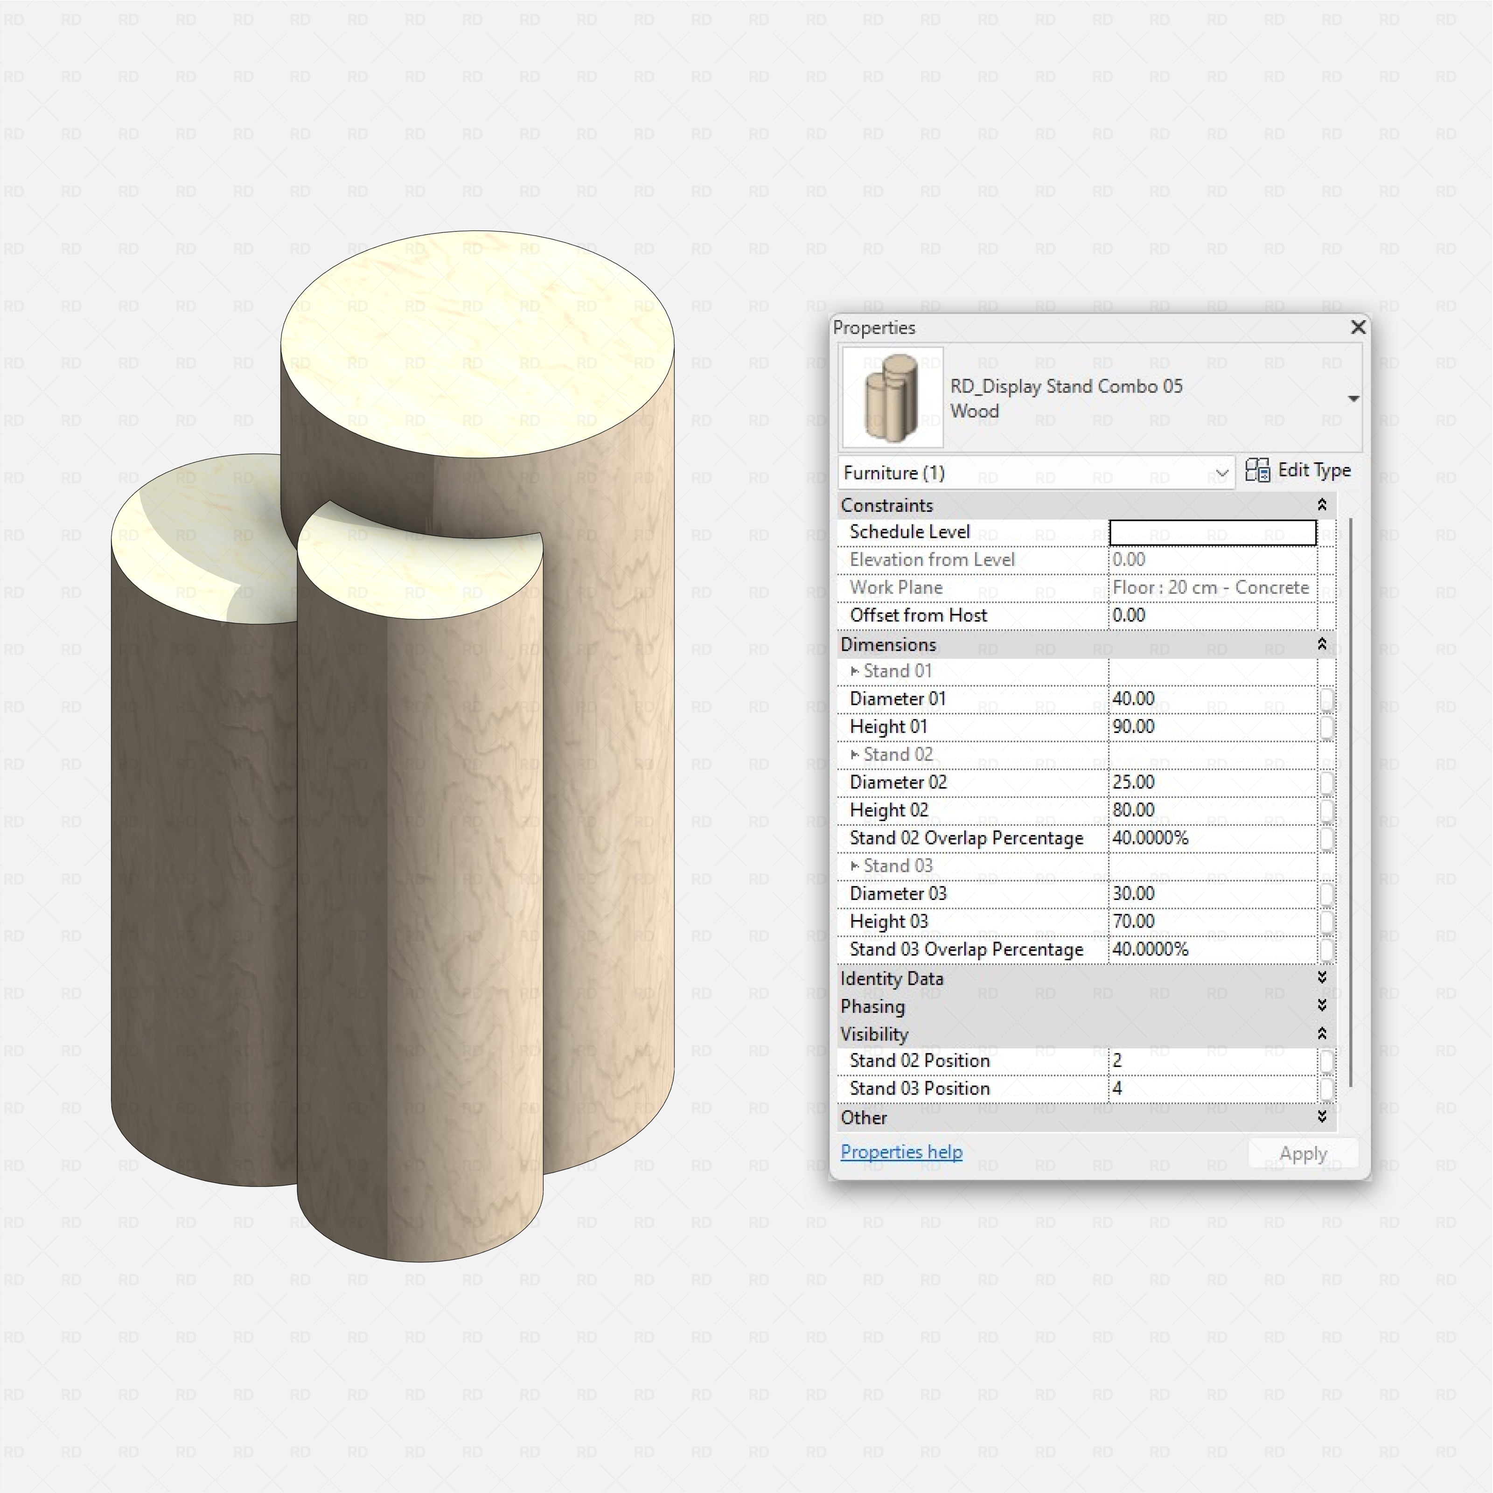This screenshot has height=1493, width=1493.
Task: Edit the Height 01 value
Action: [x=1213, y=726]
